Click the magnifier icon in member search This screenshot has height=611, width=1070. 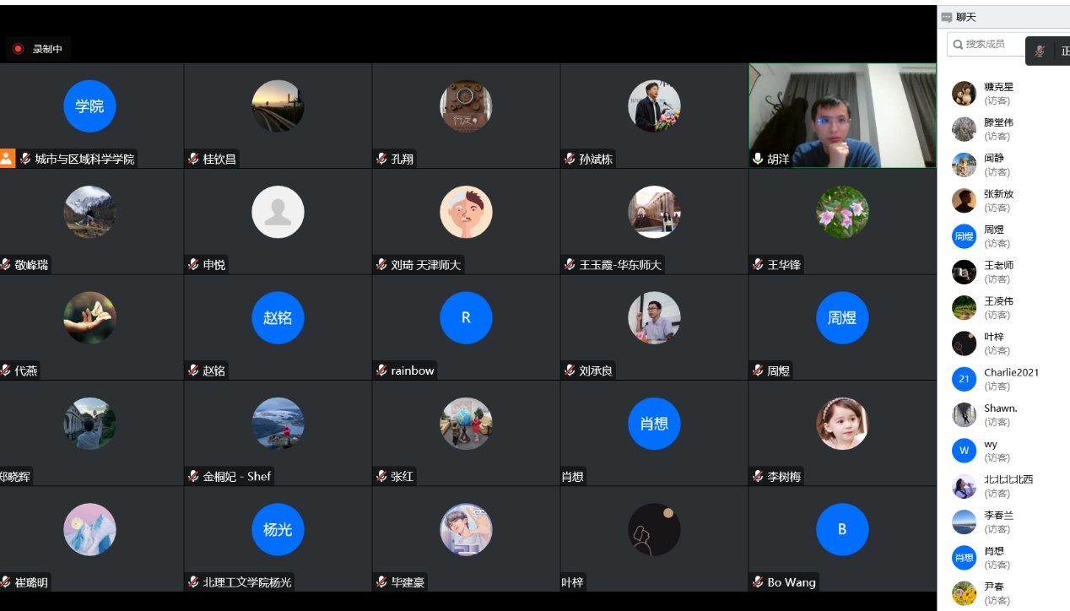(x=958, y=44)
